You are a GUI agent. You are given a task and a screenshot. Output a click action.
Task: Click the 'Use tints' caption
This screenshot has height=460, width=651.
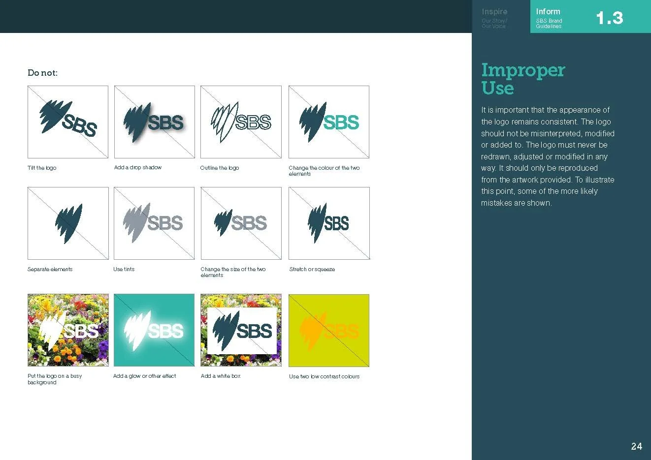(x=124, y=269)
